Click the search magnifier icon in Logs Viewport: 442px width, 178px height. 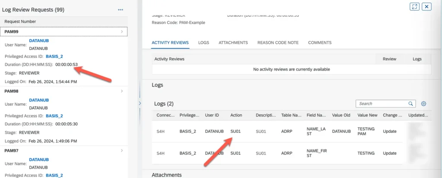(x=410, y=104)
